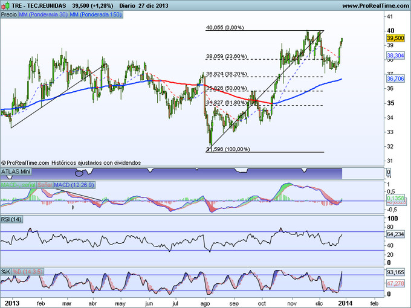Select the Precio indicator label

tap(8, 13)
